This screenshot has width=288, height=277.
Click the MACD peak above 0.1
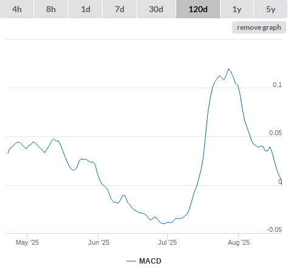pos(228,69)
